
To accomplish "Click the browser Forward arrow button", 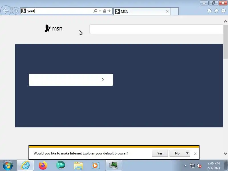I will [x=16, y=11].
